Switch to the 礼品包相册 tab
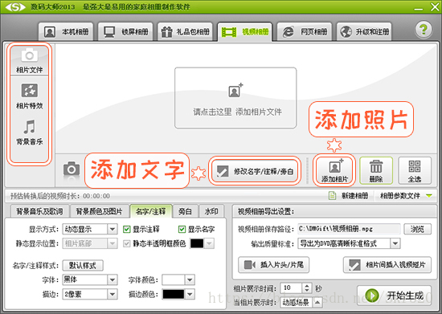The height and width of the screenshot is (314, 442). coord(185,31)
